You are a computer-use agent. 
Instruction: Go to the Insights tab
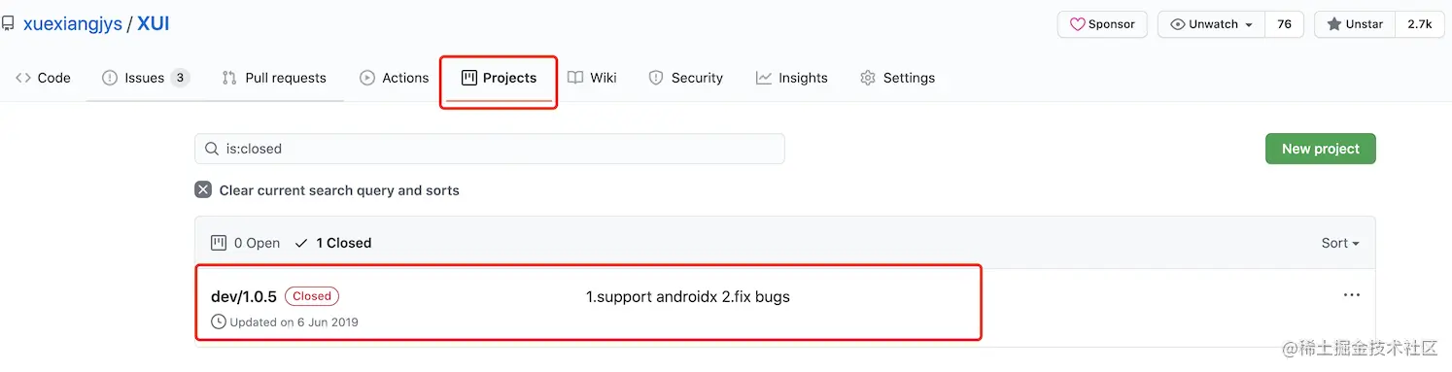792,78
